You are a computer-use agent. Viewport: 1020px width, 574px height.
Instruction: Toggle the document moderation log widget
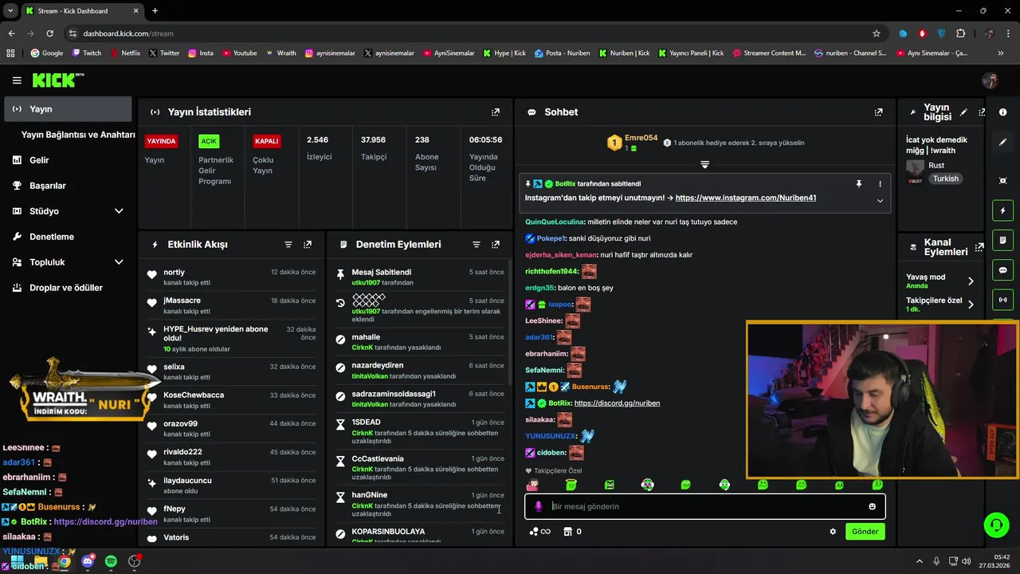1003,240
